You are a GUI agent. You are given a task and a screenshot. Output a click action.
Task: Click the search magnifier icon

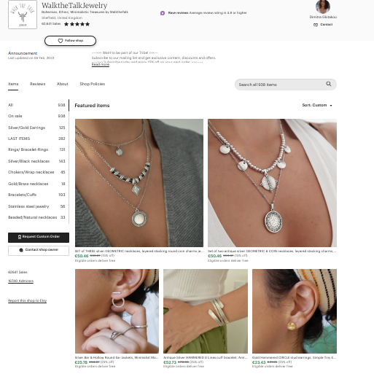(328, 84)
